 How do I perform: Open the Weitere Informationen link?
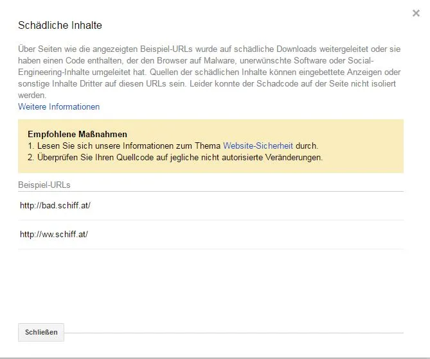click(59, 106)
